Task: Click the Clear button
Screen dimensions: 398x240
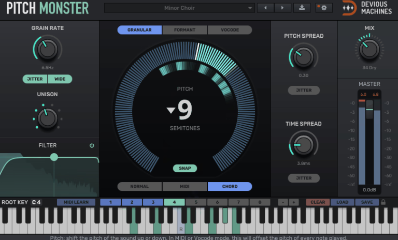Action: (x=318, y=202)
